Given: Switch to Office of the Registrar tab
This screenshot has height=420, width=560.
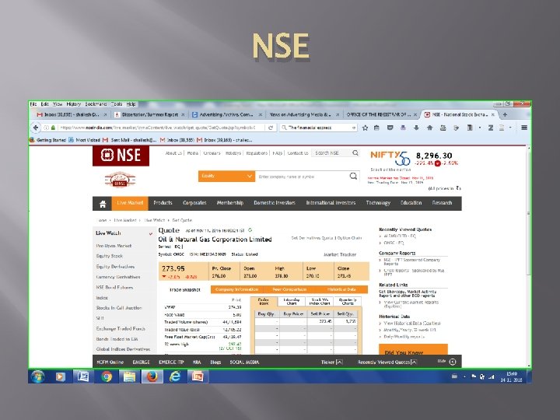Looking at the screenshot, I should 379,114.
